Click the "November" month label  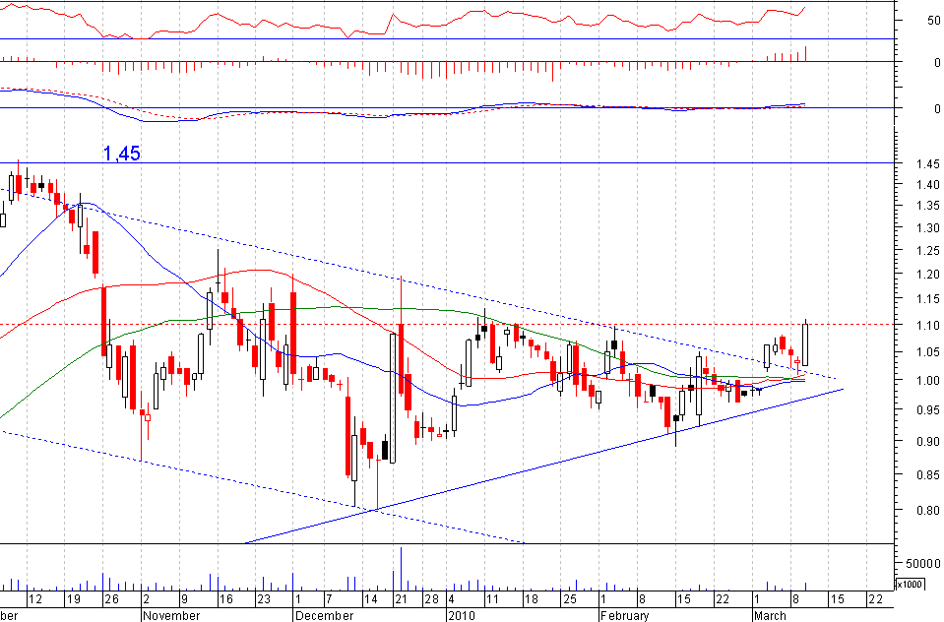pyautogui.click(x=171, y=615)
